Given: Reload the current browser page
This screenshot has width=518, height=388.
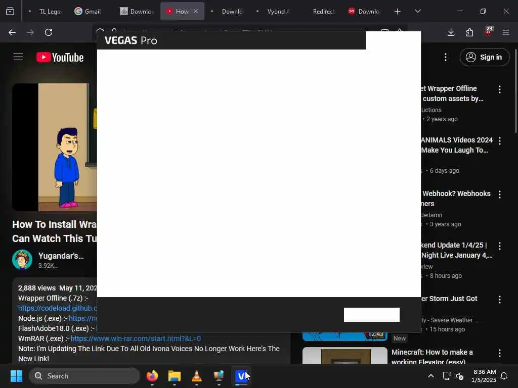Looking at the screenshot, I should (x=49, y=32).
